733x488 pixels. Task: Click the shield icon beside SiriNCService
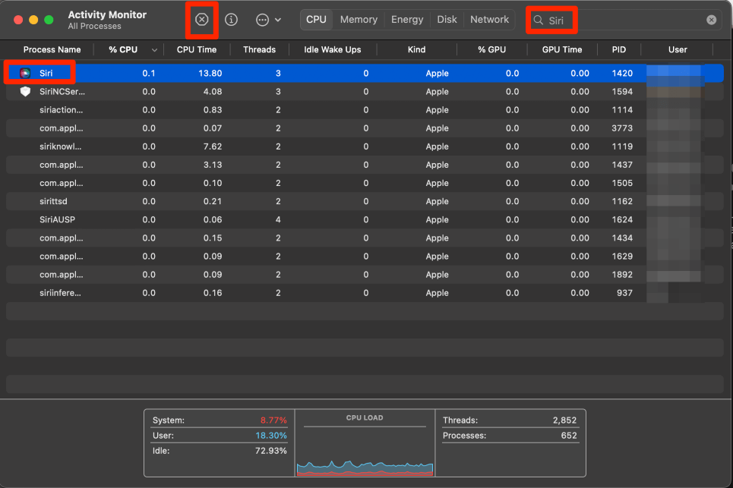point(25,92)
